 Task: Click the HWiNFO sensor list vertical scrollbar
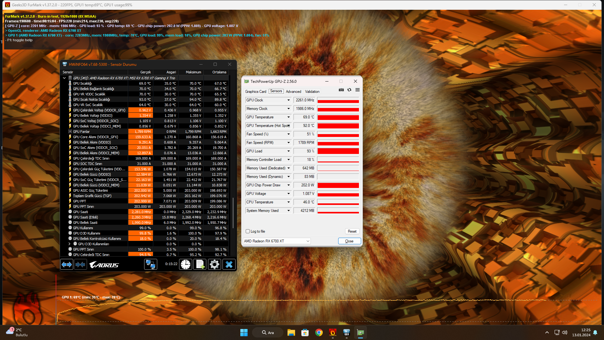[233, 212]
